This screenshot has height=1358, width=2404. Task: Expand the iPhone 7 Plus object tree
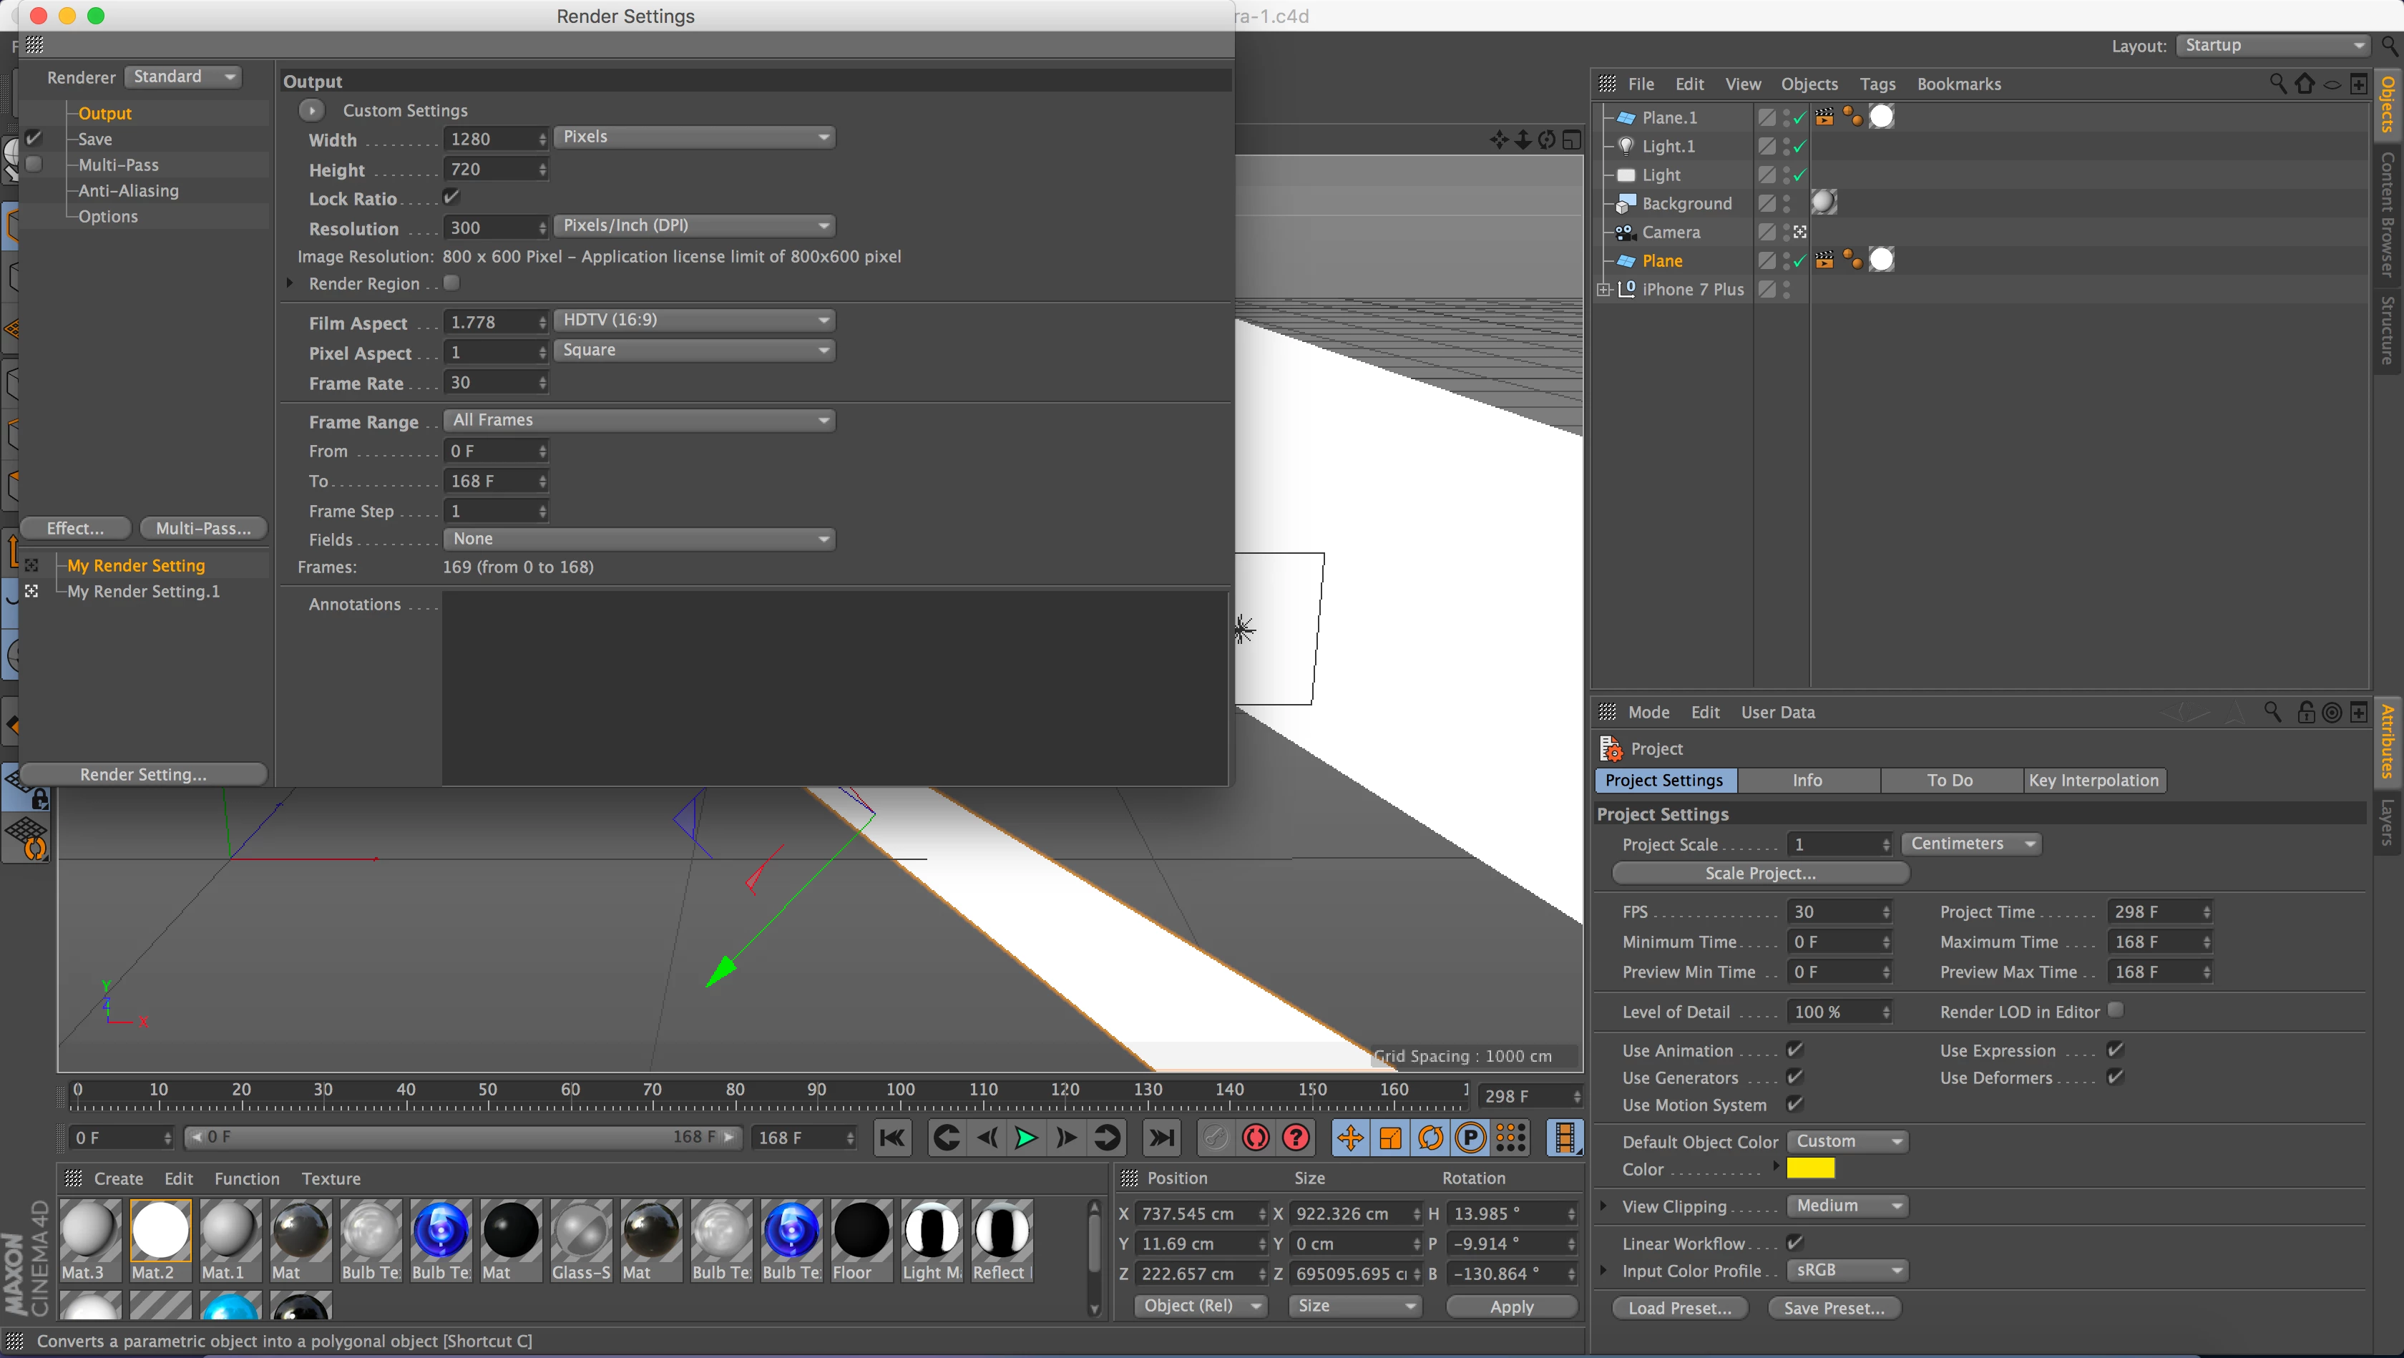pos(1603,289)
